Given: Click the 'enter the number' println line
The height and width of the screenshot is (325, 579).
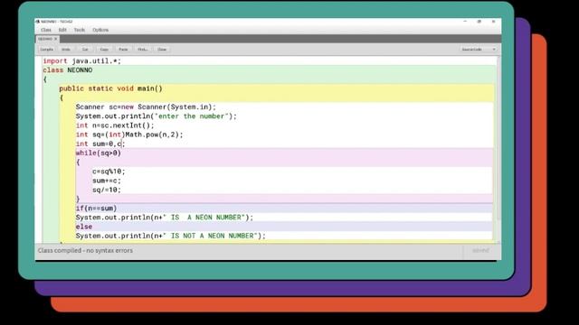Looking at the screenshot, I should pyautogui.click(x=157, y=116).
